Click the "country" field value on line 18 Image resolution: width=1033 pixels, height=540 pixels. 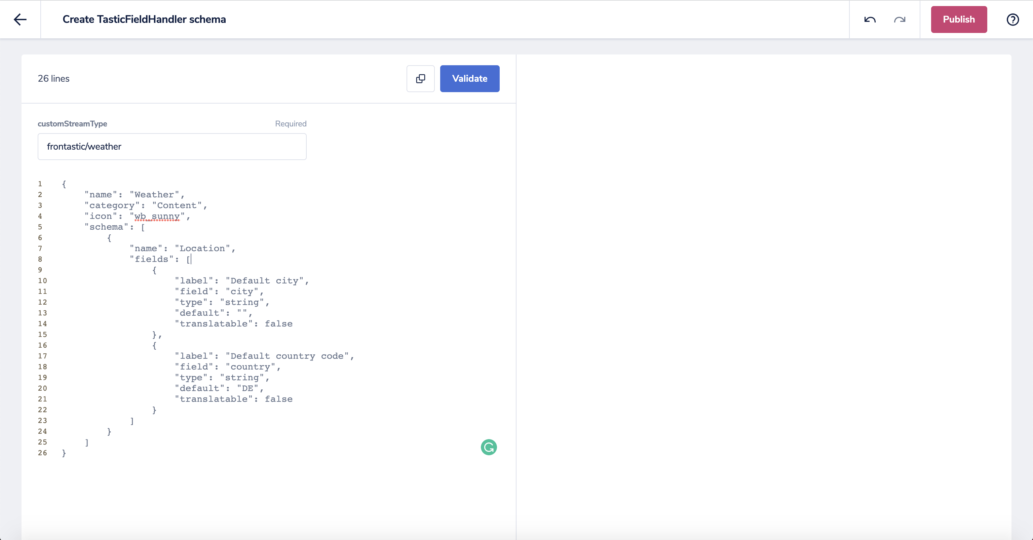(x=250, y=367)
